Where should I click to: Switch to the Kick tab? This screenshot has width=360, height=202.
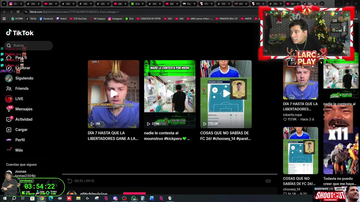click(x=138, y=4)
